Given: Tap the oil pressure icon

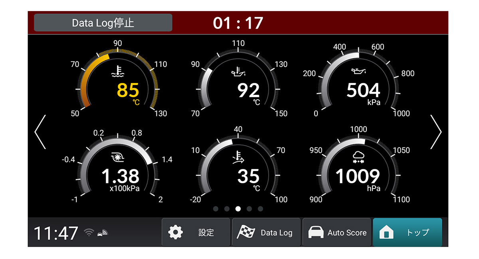Looking at the screenshot, I should [x=358, y=71].
